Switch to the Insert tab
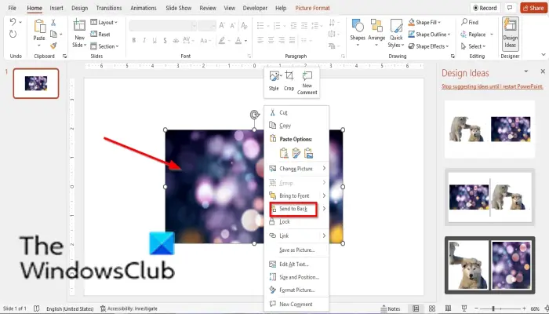 pyautogui.click(x=56, y=8)
